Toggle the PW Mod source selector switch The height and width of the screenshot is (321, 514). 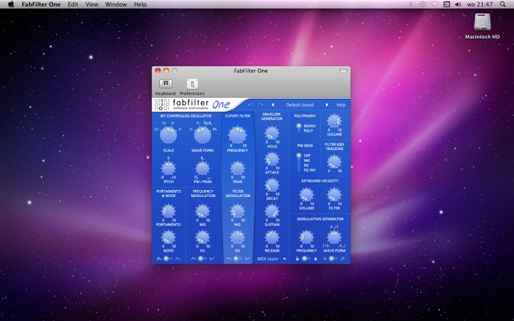[299, 162]
